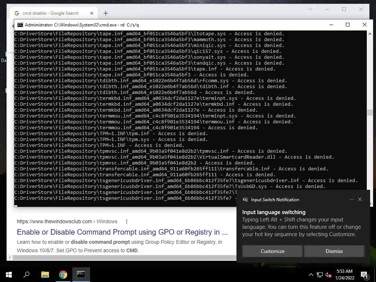The height and width of the screenshot is (282, 376).
Task: Click cmd line 'TPM~1.INF\tpm.sys'
Action: (111, 139)
